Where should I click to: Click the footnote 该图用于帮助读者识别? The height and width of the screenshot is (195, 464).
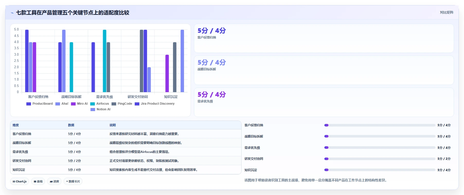click(x=316, y=180)
